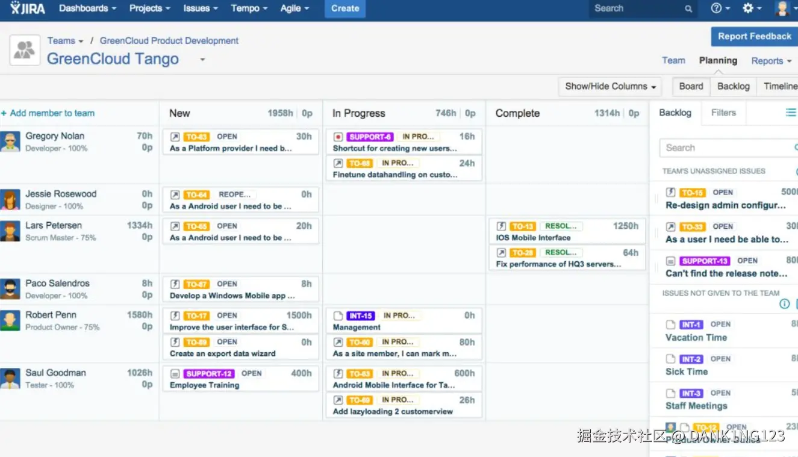Open the settings gear menu
Screen dimensions: 798x457
click(752, 8)
